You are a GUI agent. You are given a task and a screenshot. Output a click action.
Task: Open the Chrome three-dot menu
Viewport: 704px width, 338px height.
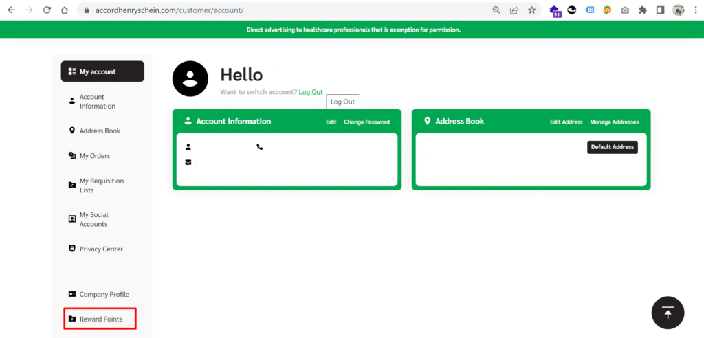(695, 10)
